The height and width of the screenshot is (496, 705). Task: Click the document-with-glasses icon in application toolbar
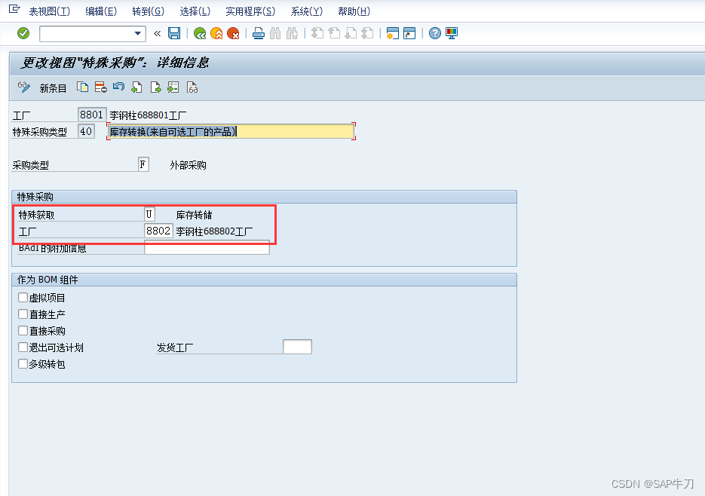coord(192,87)
